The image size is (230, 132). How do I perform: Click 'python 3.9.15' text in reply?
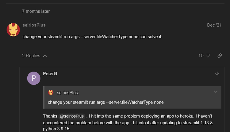click(56, 129)
